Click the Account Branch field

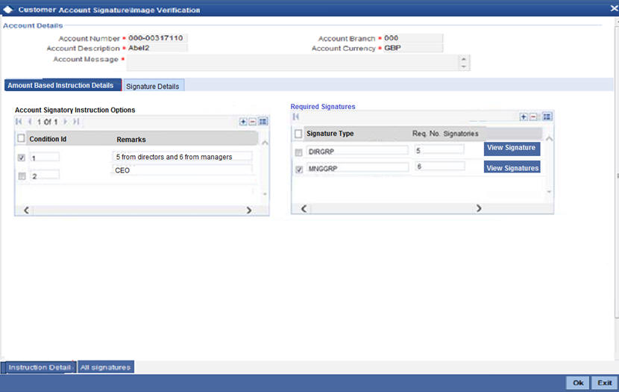[413, 38]
